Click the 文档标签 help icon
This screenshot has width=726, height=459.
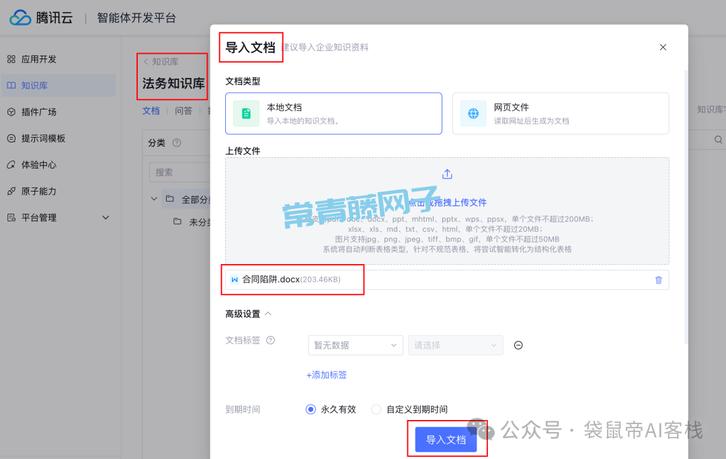(x=271, y=340)
